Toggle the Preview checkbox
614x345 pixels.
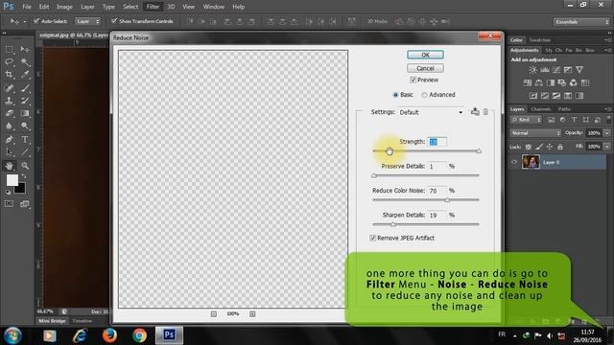[x=413, y=80]
